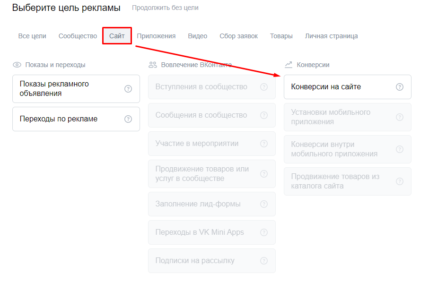Image resolution: width=429 pixels, height=282 pixels.
Task: Switch to the Личная страница tab
Action: [331, 35]
